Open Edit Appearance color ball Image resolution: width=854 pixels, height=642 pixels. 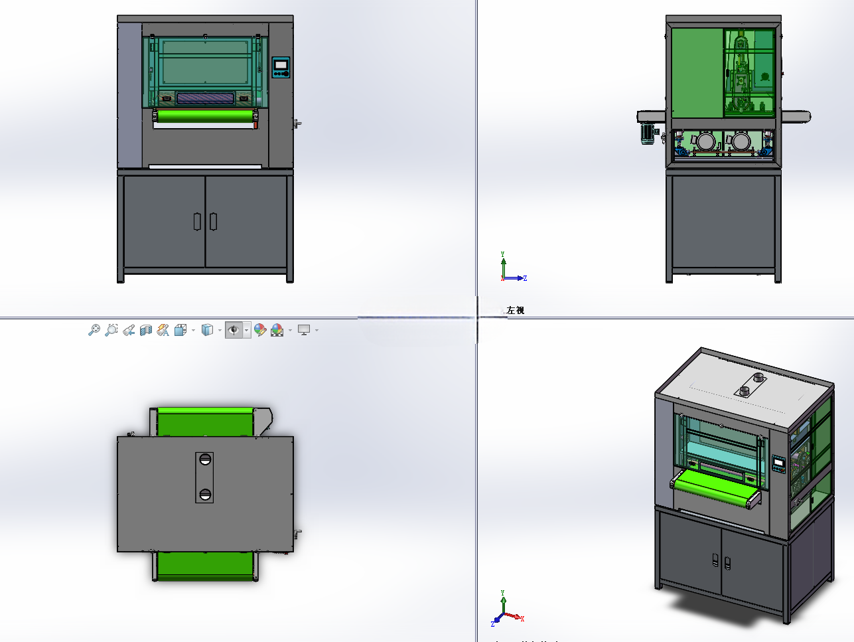point(260,330)
